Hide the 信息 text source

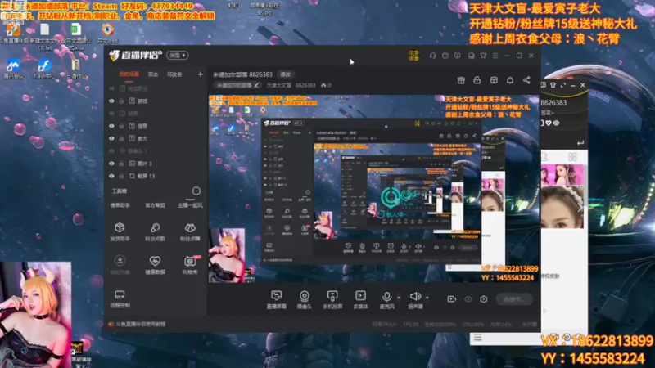(111, 126)
